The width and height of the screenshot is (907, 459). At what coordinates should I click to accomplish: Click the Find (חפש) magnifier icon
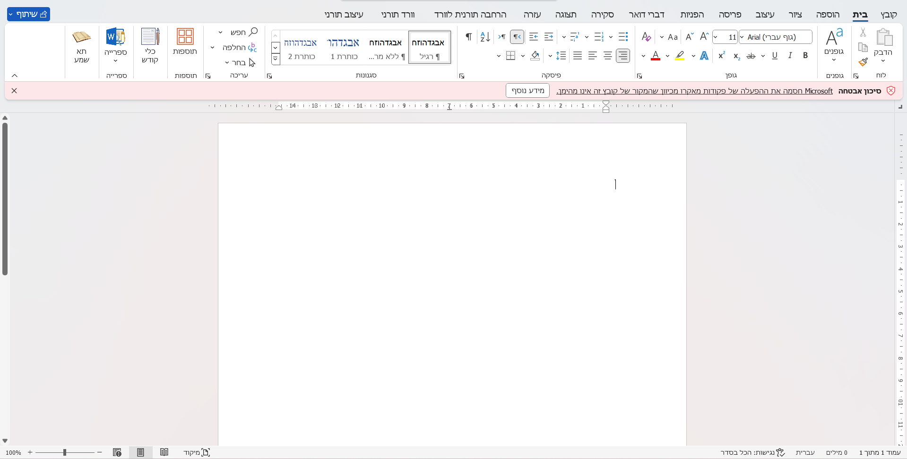click(x=253, y=32)
